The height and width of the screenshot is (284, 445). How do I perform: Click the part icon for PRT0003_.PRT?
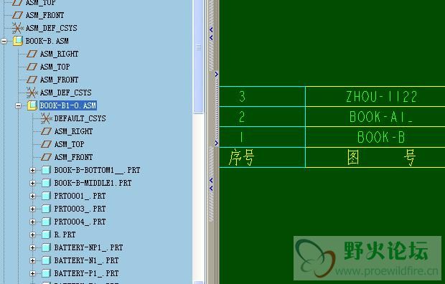coord(46,209)
